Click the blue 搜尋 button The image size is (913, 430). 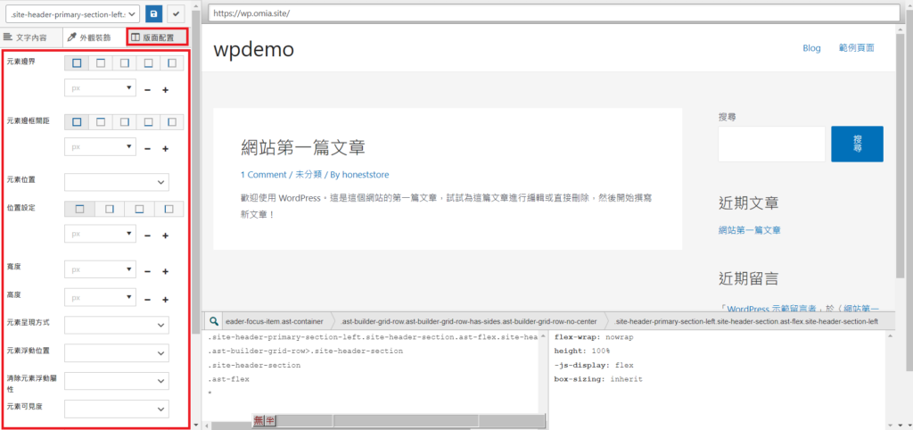[x=857, y=144]
